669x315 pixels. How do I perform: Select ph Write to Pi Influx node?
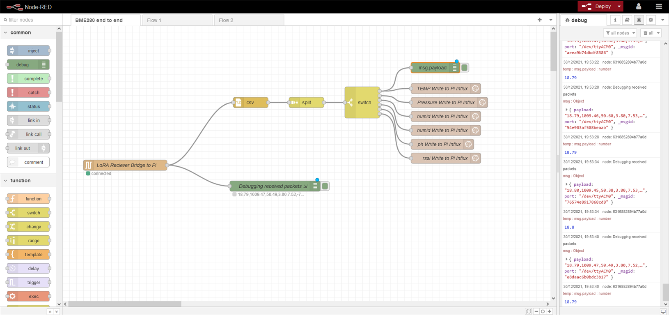[442, 145]
